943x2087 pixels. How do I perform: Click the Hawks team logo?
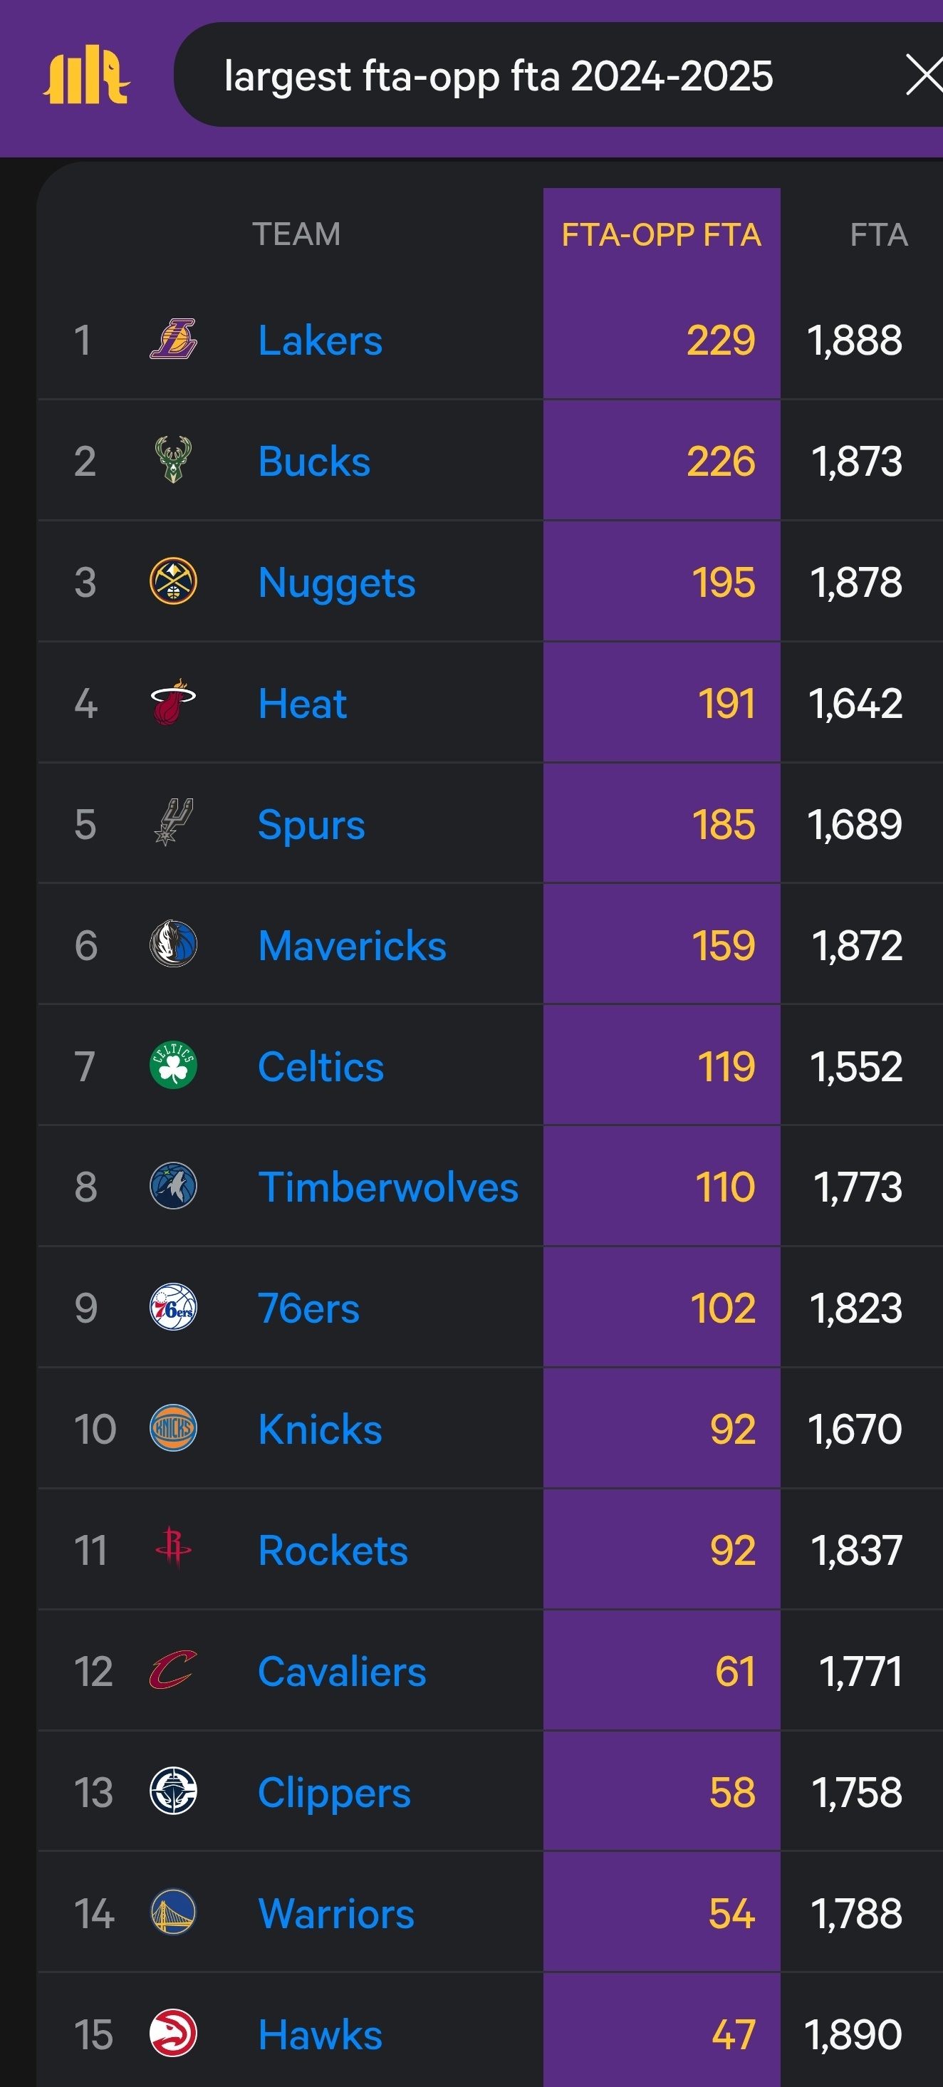(x=173, y=2034)
